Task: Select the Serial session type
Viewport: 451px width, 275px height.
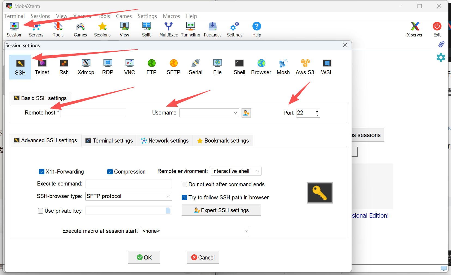Action: (x=196, y=67)
